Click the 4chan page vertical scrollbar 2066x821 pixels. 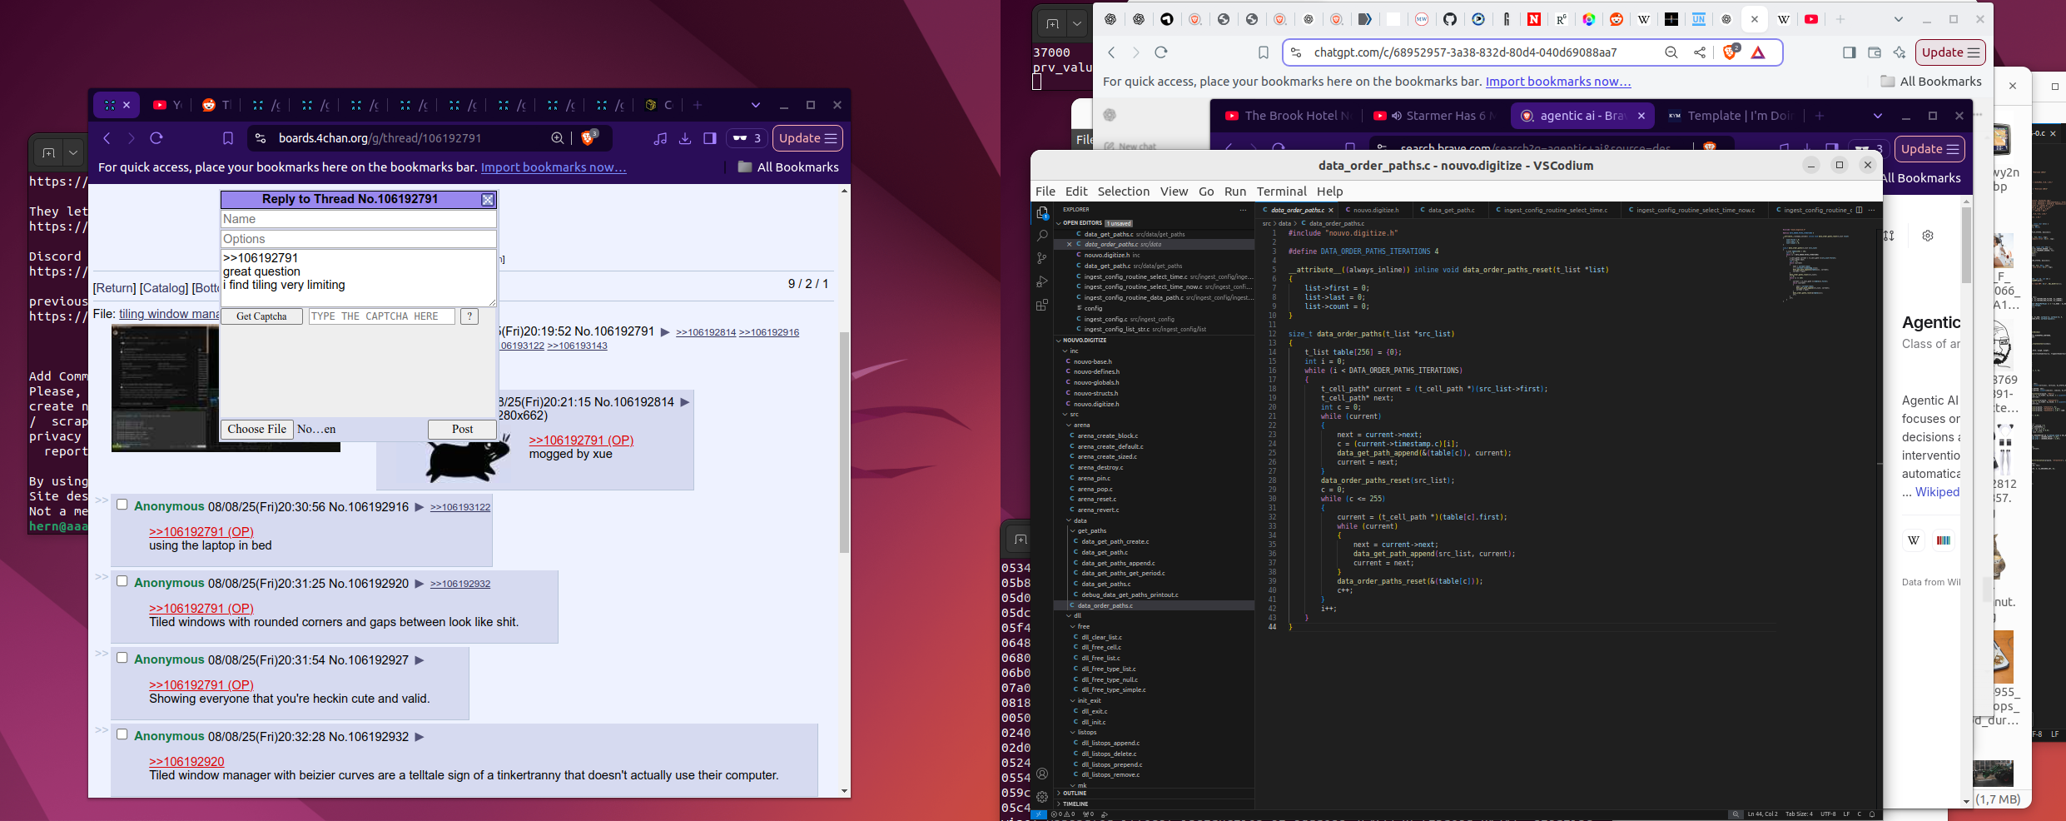[x=844, y=441]
